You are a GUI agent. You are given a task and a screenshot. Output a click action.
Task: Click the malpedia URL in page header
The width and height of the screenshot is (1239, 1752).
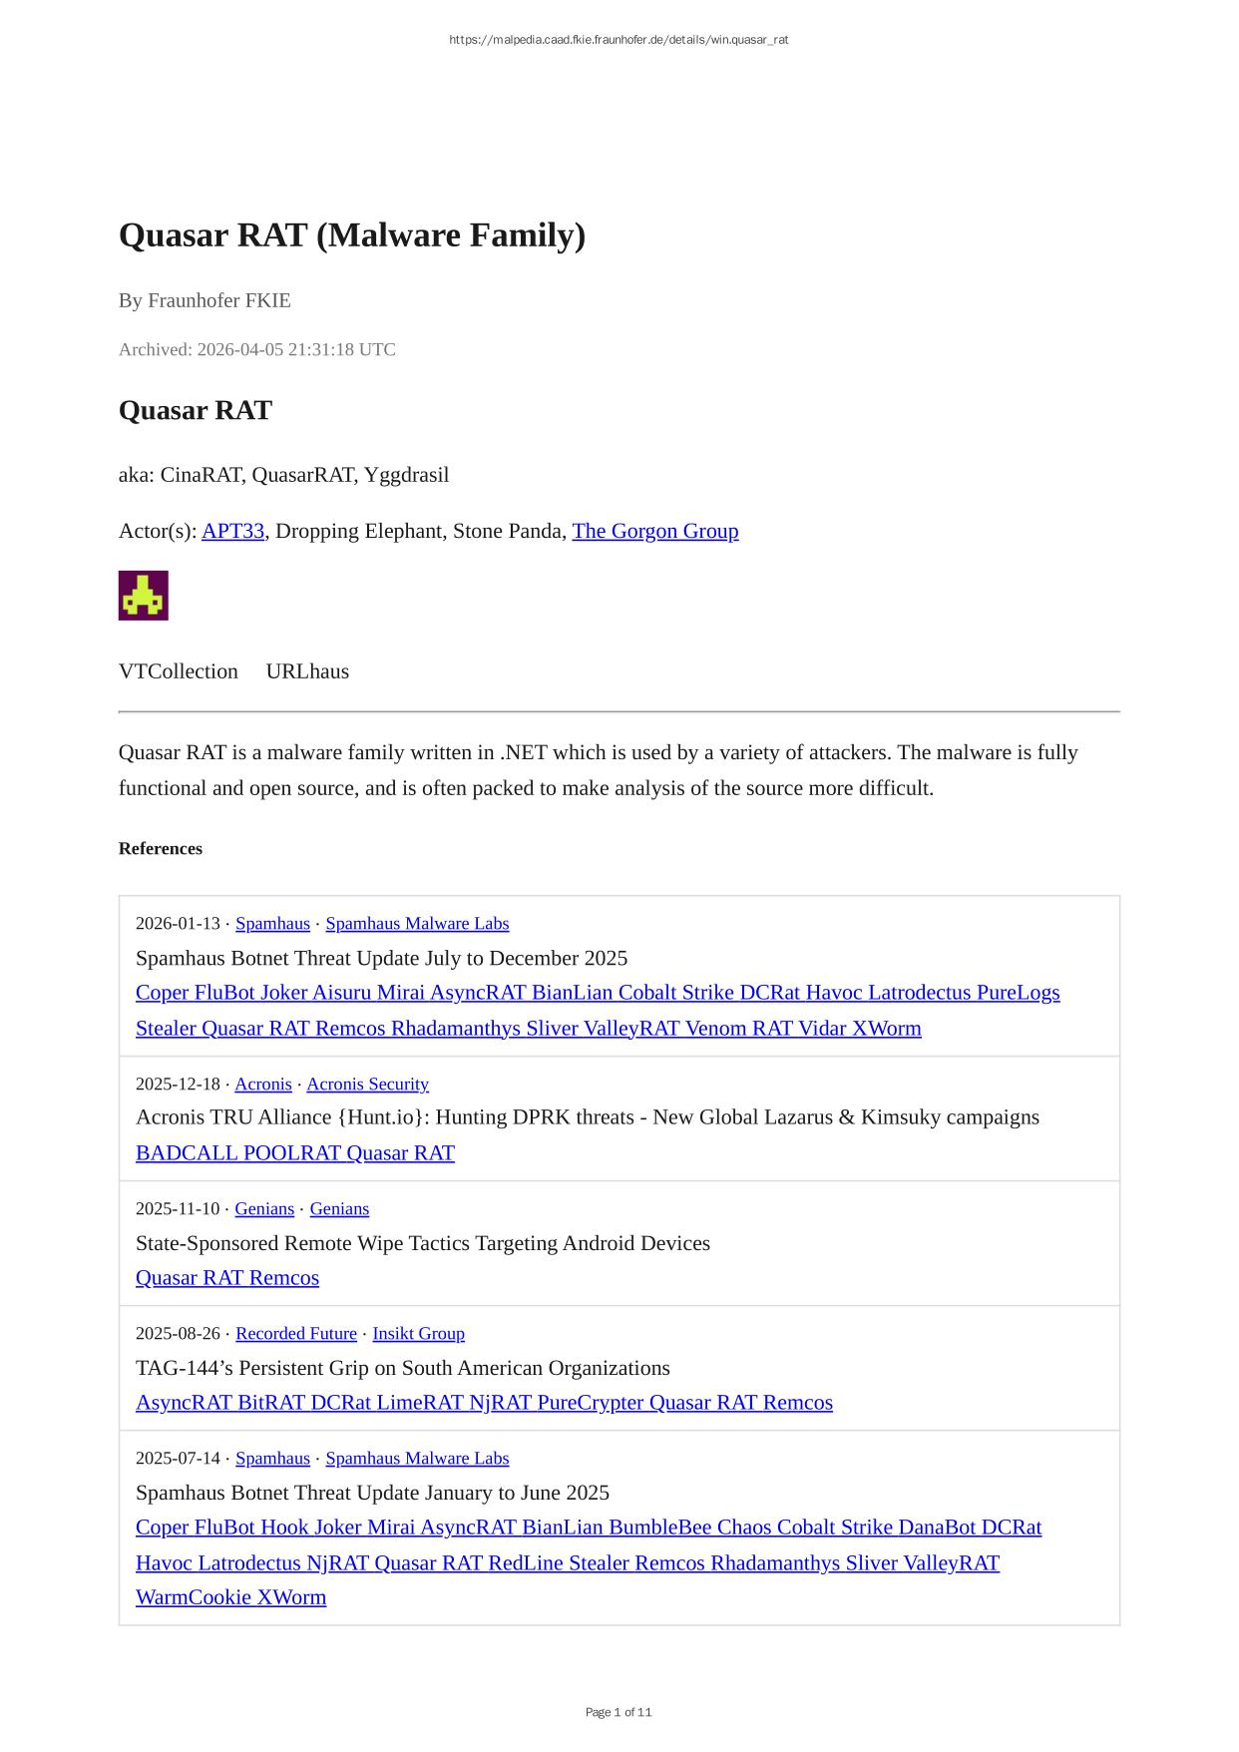click(x=619, y=40)
